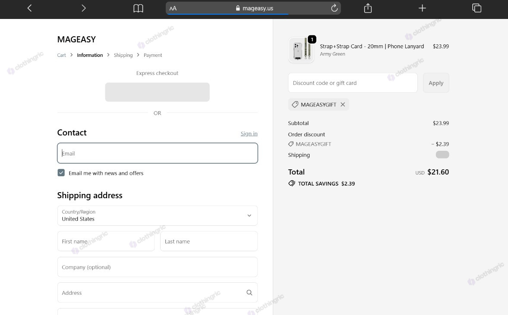Open the phone lanyard product thumbnail

301,50
